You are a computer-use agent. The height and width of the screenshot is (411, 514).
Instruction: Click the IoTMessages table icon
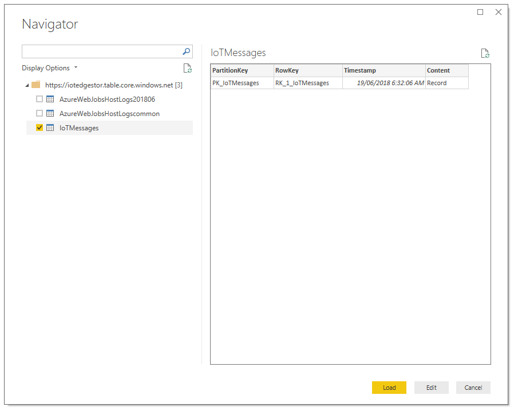[50, 127]
